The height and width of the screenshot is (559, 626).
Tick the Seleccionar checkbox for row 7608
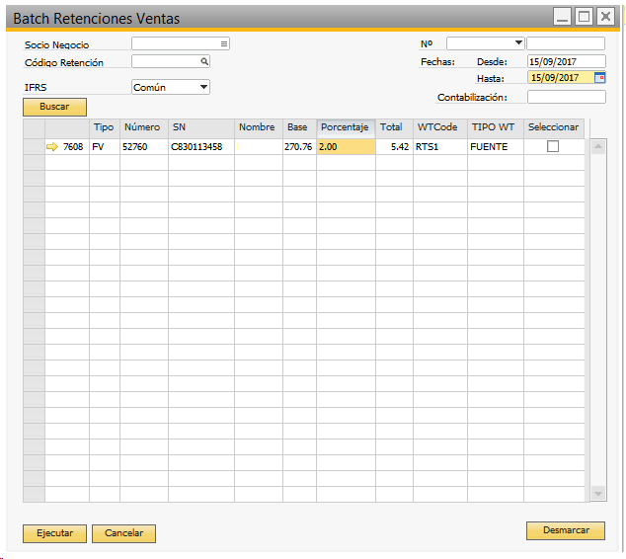(553, 146)
